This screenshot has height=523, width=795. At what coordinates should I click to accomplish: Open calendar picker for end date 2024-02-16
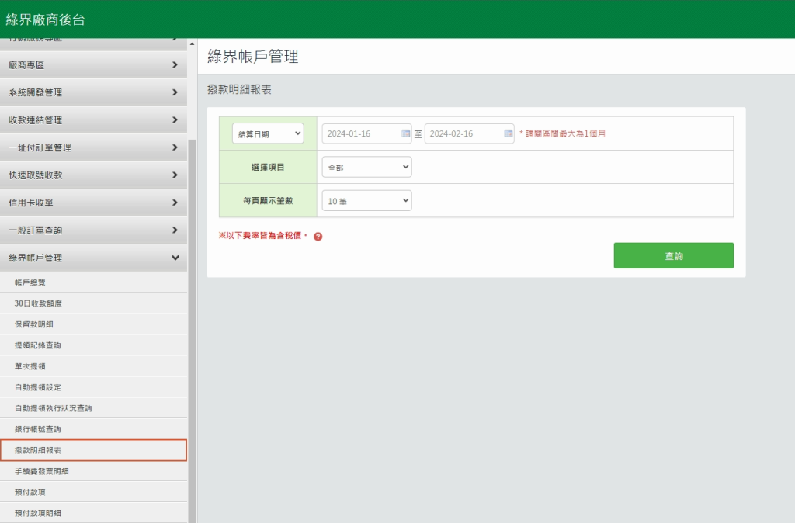tap(508, 133)
